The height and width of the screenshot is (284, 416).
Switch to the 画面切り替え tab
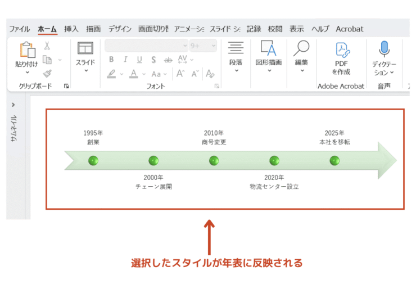point(153,29)
